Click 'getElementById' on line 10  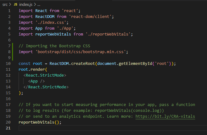pyautogui.click(x=135, y=64)
